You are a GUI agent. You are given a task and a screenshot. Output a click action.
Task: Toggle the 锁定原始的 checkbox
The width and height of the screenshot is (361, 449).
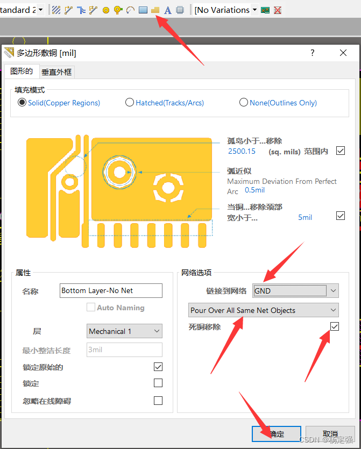pyautogui.click(x=158, y=367)
